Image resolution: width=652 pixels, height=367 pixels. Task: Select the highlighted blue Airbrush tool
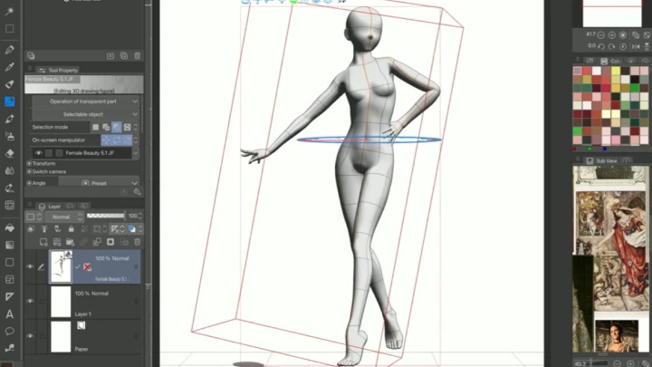coord(10,101)
